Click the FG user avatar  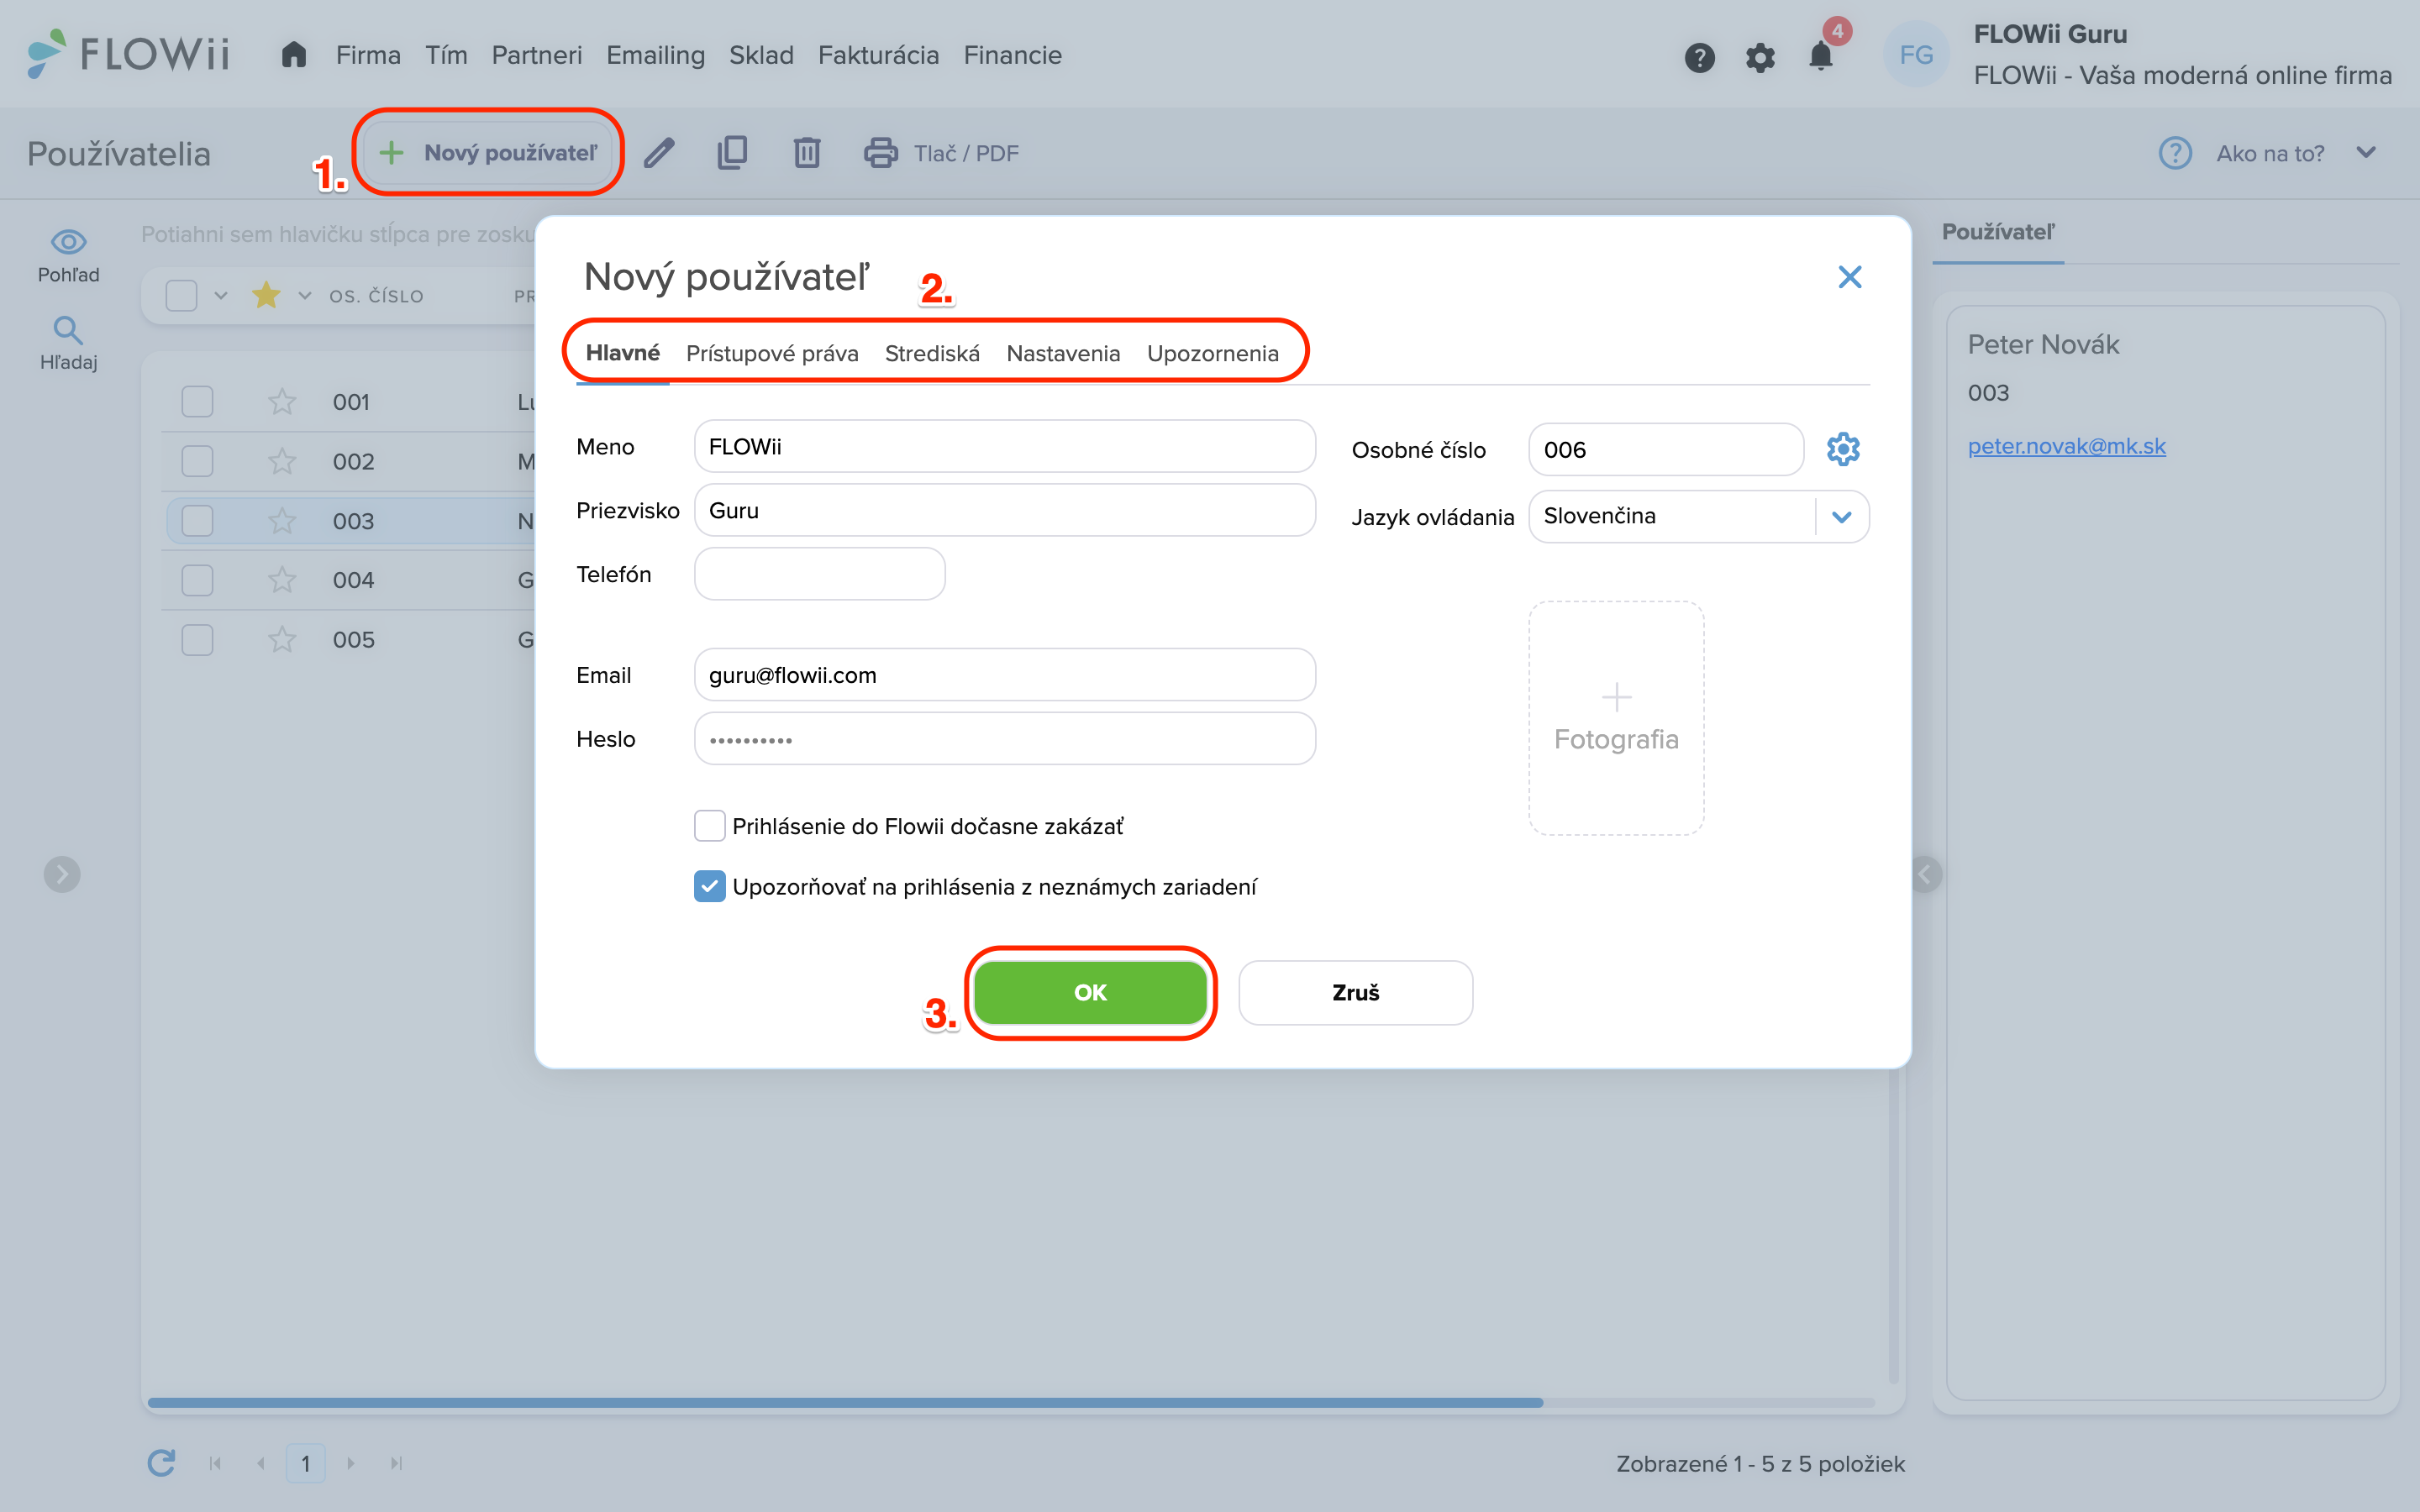pyautogui.click(x=1916, y=55)
